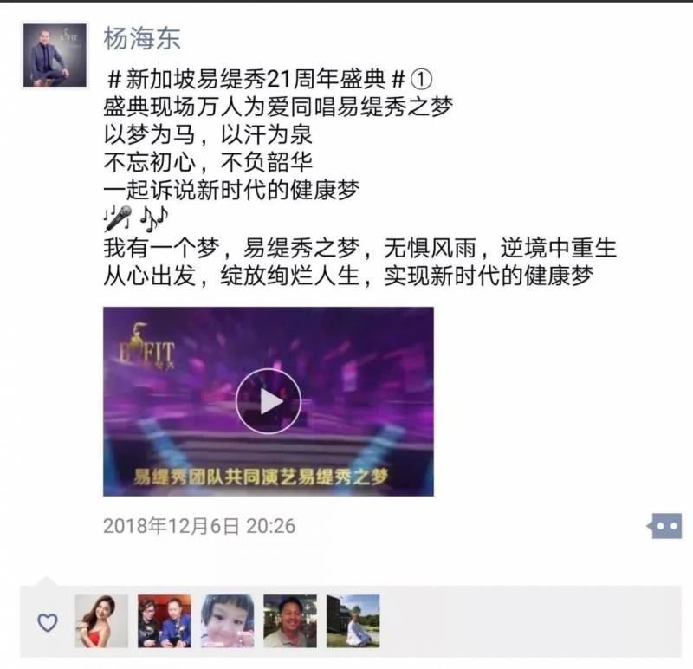Tap the 杨海东 username link
The image size is (693, 669).
click(x=142, y=38)
